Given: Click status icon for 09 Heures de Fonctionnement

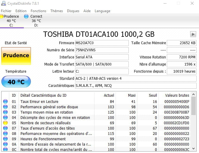Looking at the screenshot, I should pyautogui.click(x=5, y=139).
